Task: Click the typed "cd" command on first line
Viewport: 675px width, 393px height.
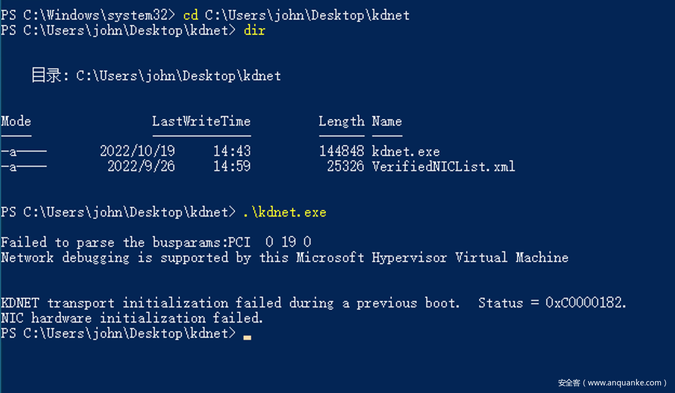Action: (x=190, y=15)
